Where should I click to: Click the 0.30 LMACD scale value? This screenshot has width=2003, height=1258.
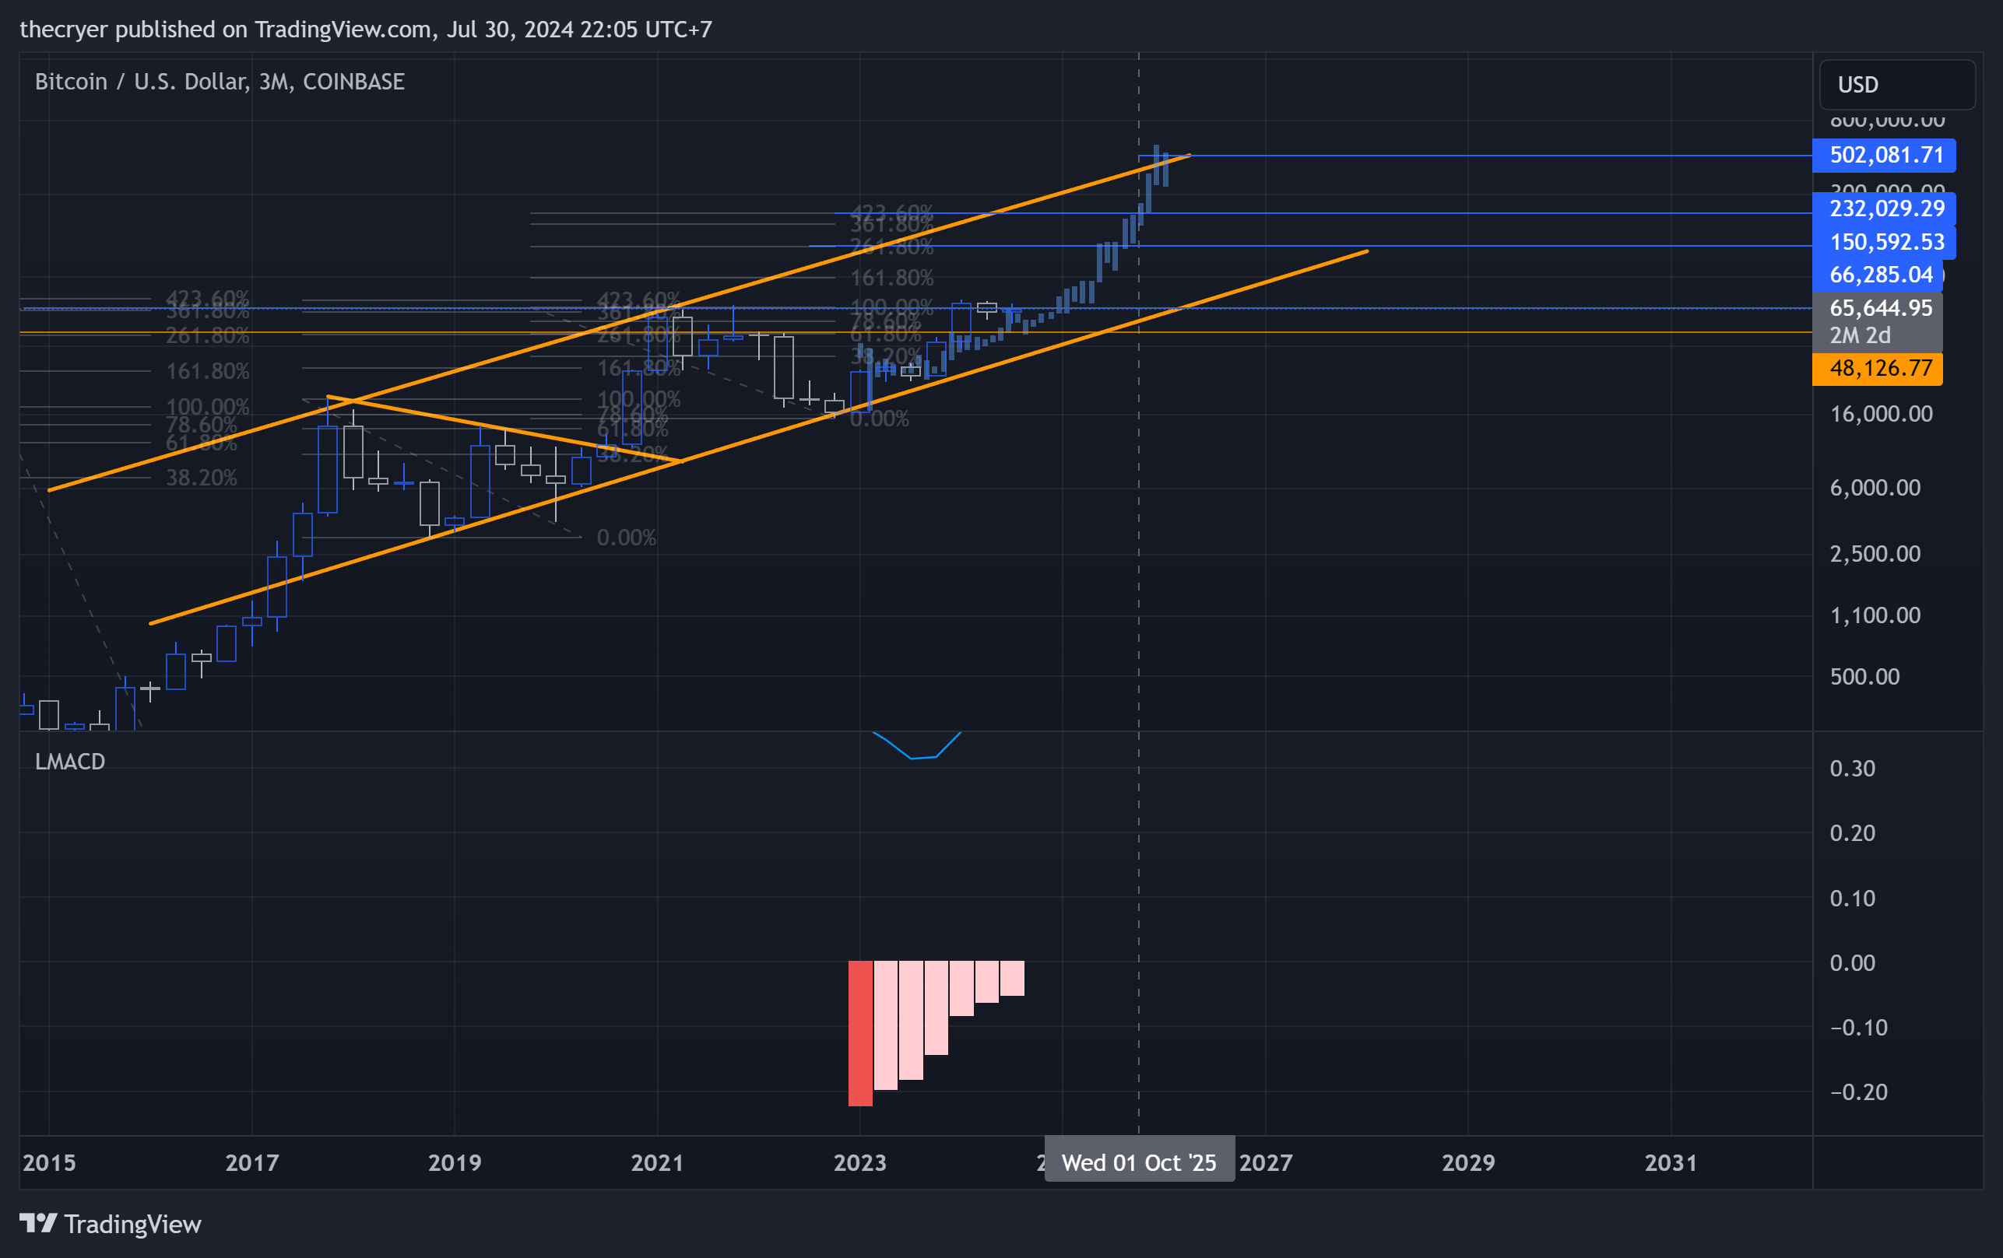pyautogui.click(x=1853, y=769)
